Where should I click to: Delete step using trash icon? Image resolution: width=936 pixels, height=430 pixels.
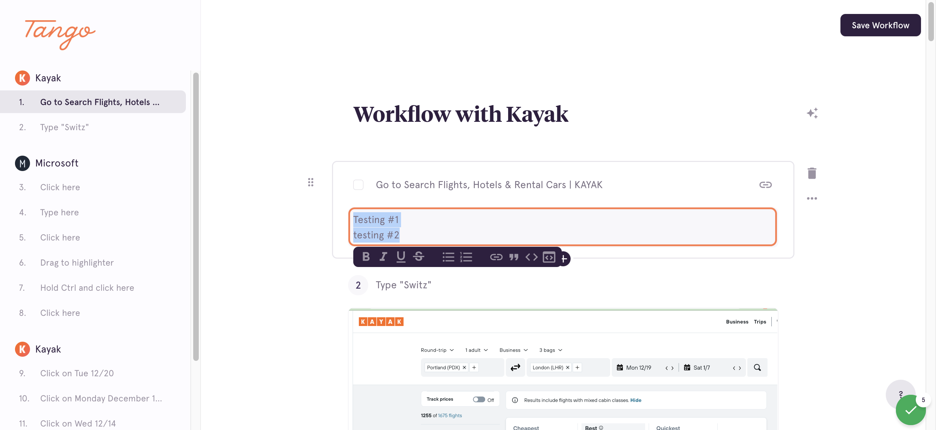[x=812, y=173]
